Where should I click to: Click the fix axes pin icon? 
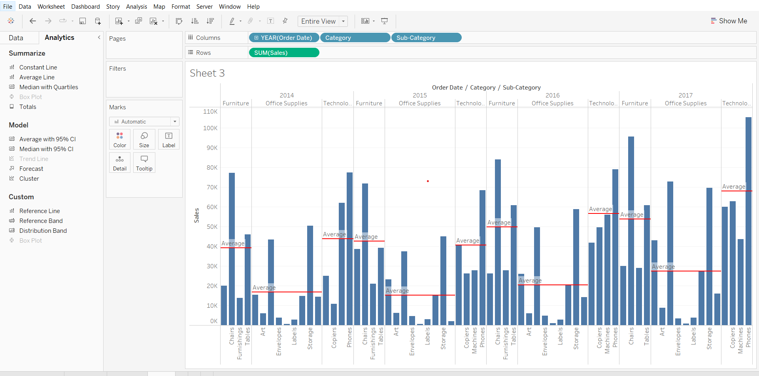pyautogui.click(x=285, y=21)
